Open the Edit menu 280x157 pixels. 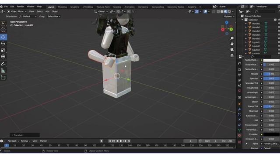tap(12, 7)
